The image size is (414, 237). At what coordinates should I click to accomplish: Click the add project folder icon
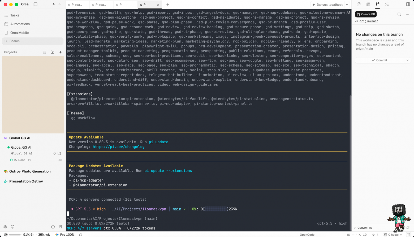click(53, 52)
